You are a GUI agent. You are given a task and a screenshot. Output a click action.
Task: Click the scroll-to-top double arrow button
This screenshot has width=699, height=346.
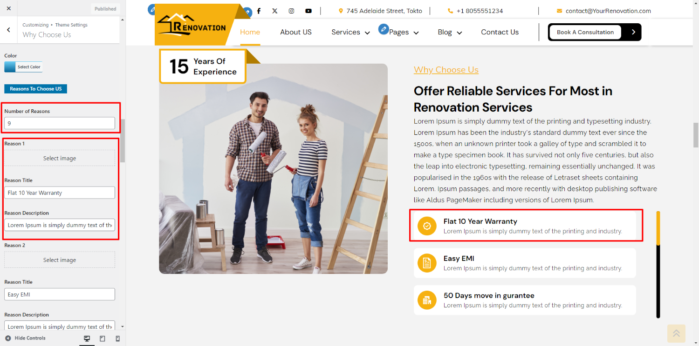coord(676,333)
